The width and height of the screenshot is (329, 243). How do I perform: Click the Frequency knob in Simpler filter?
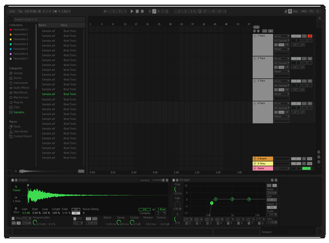click(x=35, y=222)
